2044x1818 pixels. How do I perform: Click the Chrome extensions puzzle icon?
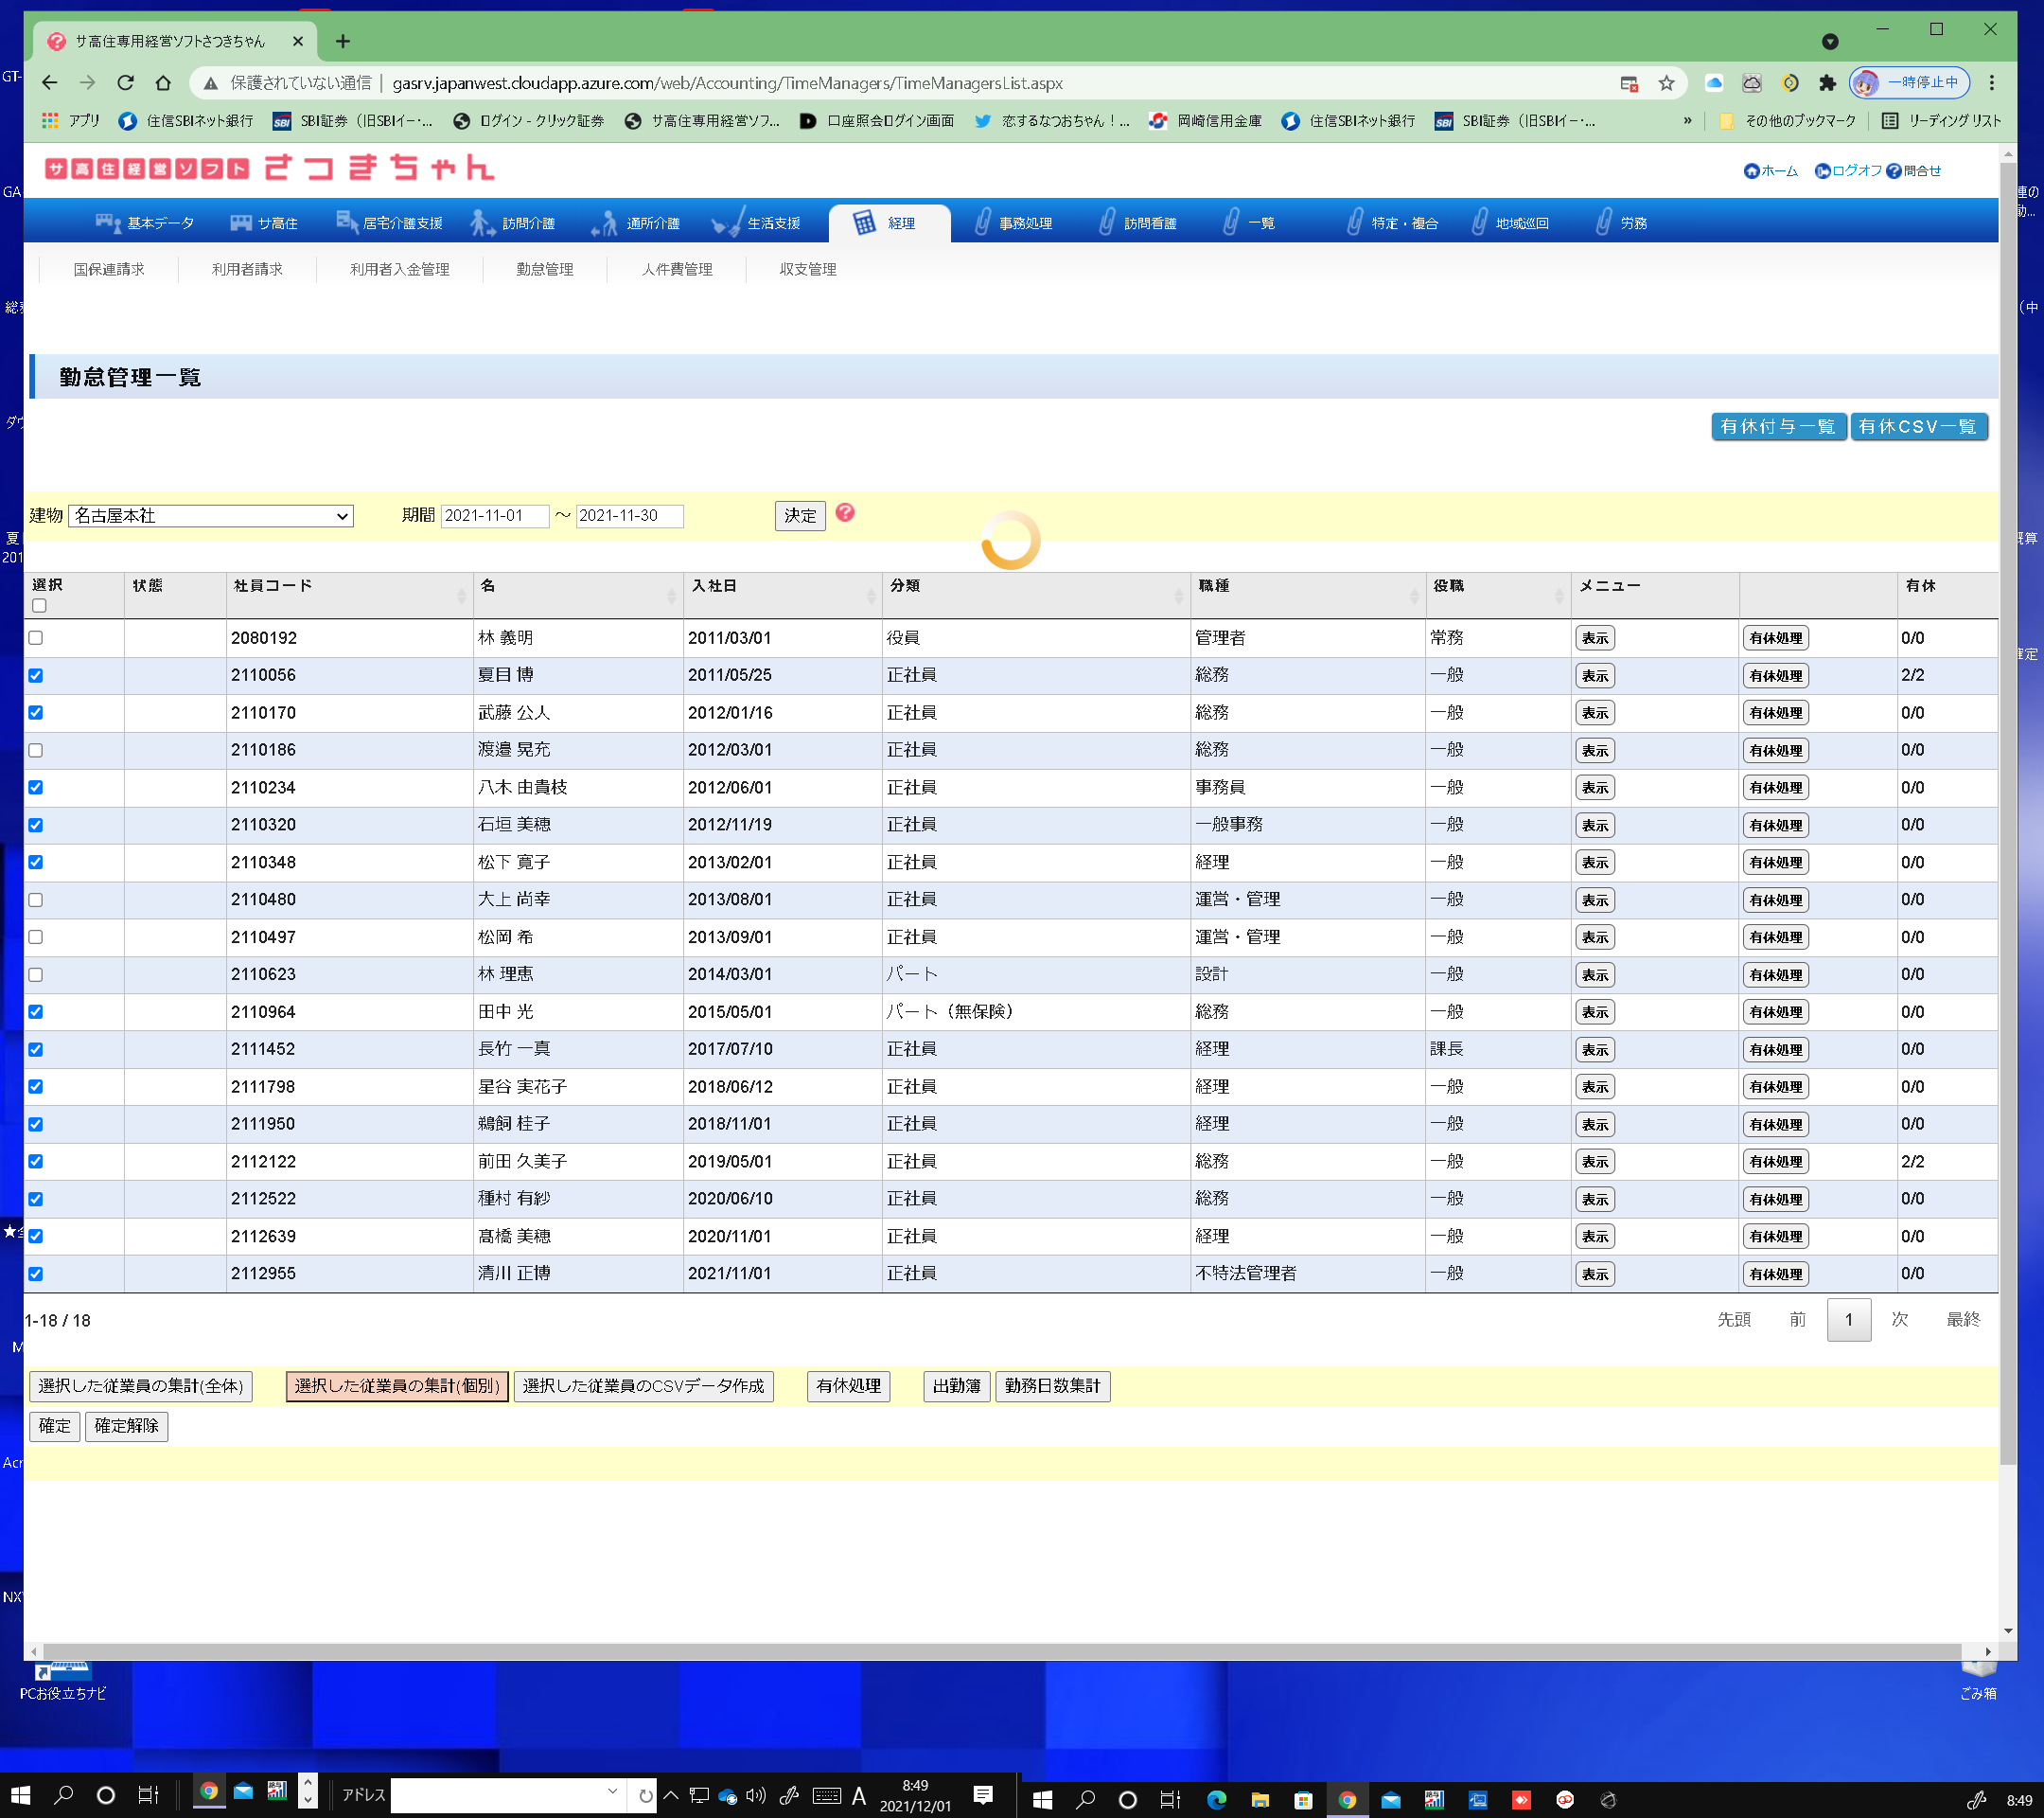pyautogui.click(x=1827, y=83)
